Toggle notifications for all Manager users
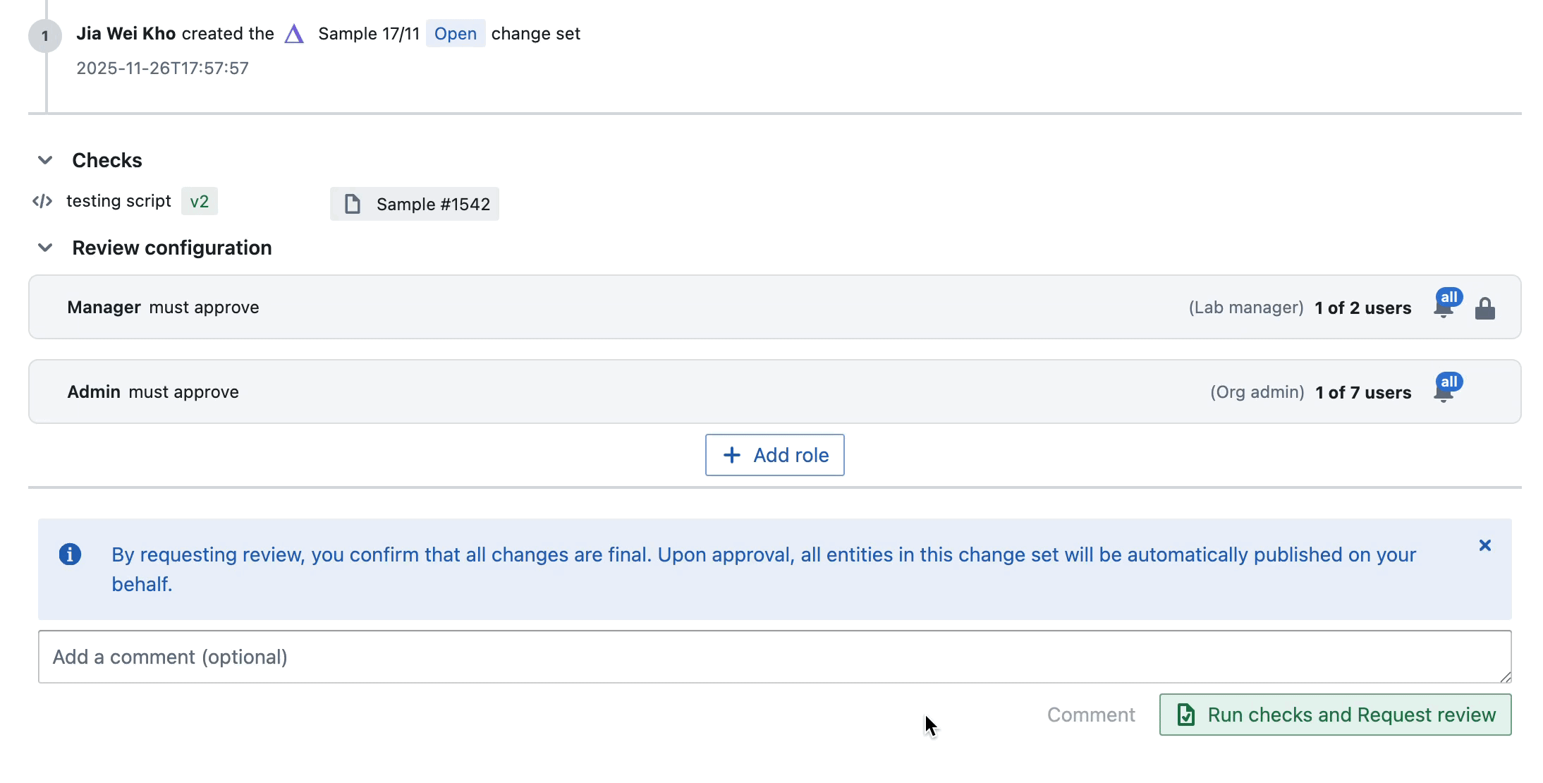This screenshot has height=783, width=1543. click(x=1444, y=307)
